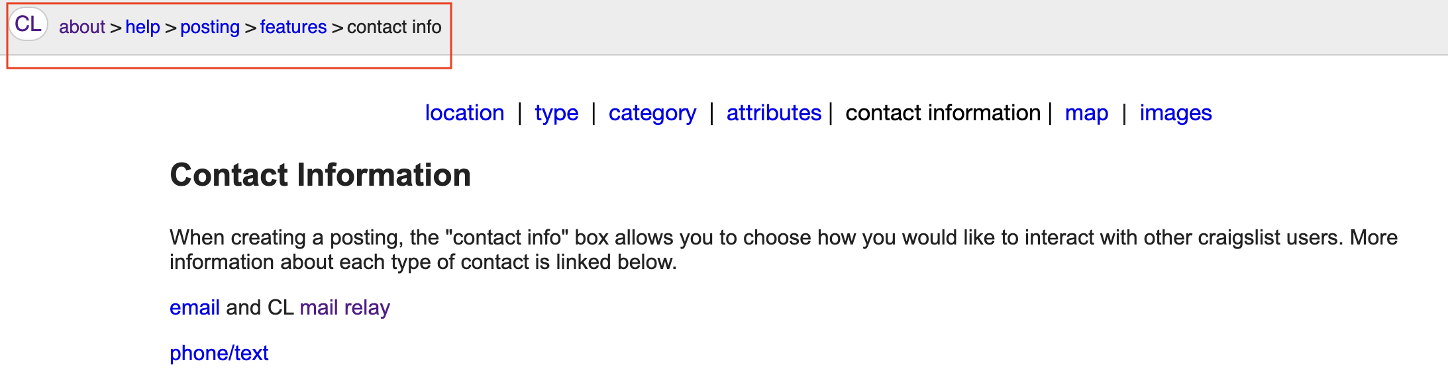The image size is (1448, 382).
Task: Follow the mail relay link
Action: pyautogui.click(x=344, y=307)
